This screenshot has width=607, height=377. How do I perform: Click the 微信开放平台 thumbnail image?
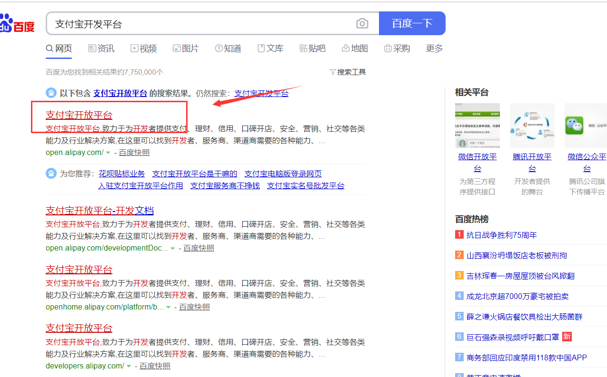[478, 126]
